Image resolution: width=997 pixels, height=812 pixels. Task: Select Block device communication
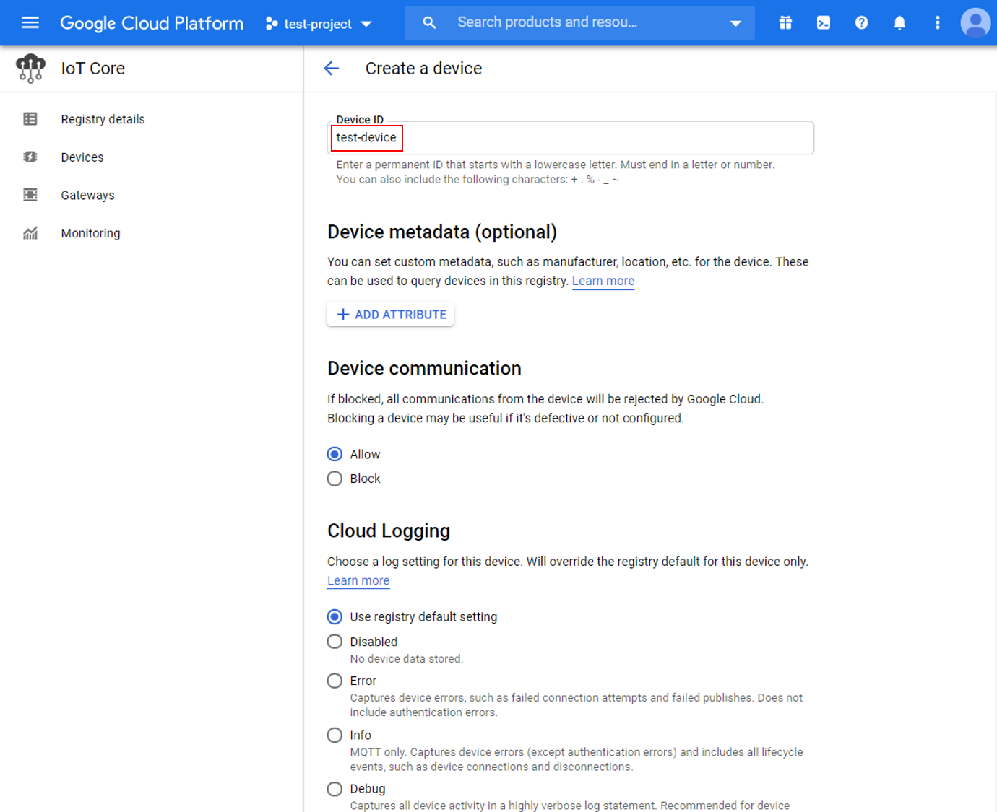point(335,479)
